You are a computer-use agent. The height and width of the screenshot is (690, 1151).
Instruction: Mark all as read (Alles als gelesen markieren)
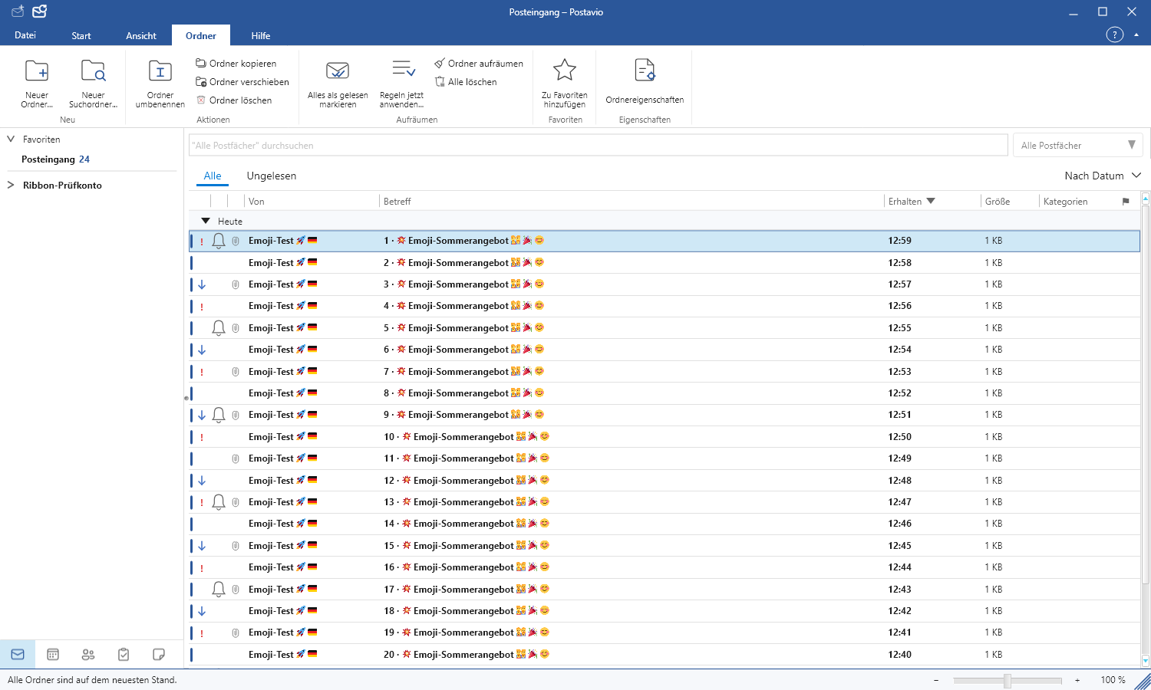click(338, 84)
